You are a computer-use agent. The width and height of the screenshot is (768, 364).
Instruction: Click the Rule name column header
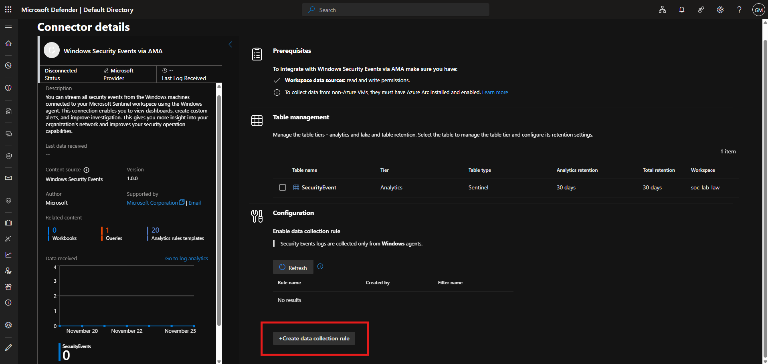289,283
